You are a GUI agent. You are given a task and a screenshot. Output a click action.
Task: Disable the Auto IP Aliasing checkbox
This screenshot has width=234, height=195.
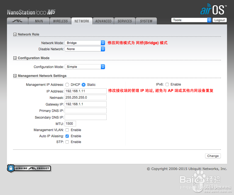click(67, 136)
